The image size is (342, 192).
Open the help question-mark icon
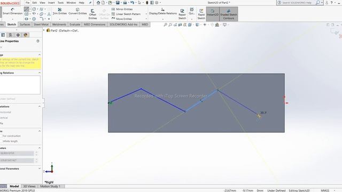coord(331,3)
